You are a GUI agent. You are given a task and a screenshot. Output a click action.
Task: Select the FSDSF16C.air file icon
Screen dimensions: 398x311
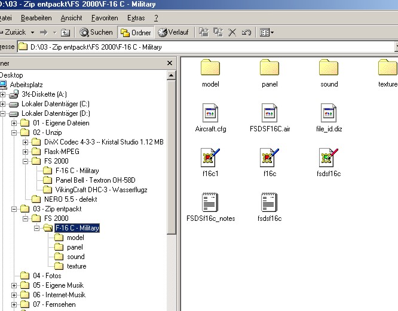click(270, 113)
